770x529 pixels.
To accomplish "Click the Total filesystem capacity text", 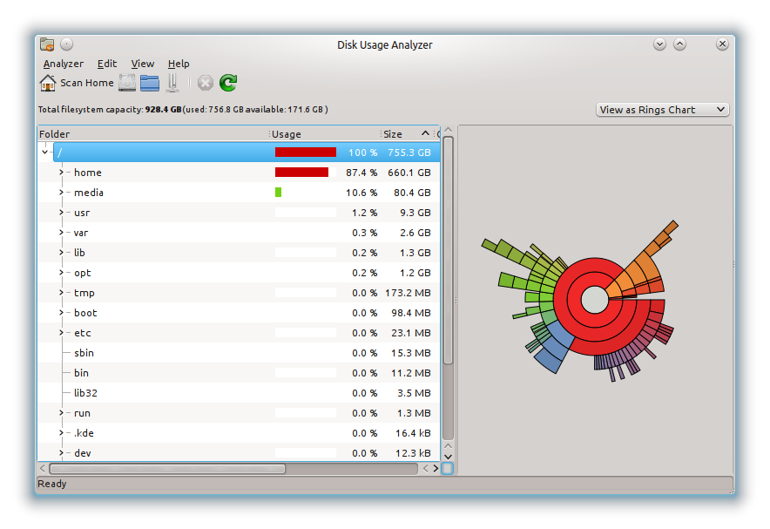I will click(x=183, y=110).
